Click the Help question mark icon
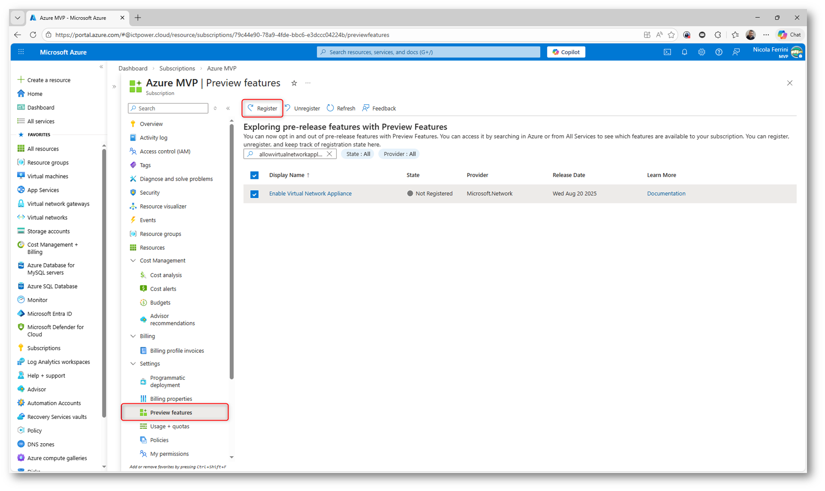Screen dimensions: 825x491 tap(719, 52)
